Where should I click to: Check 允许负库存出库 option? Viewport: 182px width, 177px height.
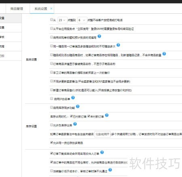51,125
